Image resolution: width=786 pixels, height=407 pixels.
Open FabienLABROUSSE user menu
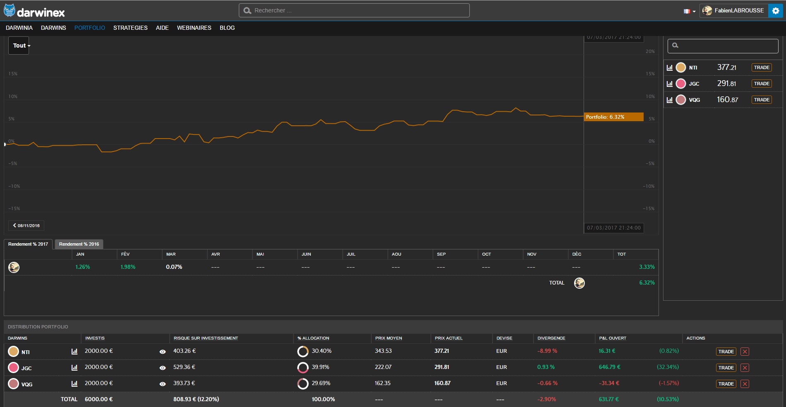click(x=734, y=11)
